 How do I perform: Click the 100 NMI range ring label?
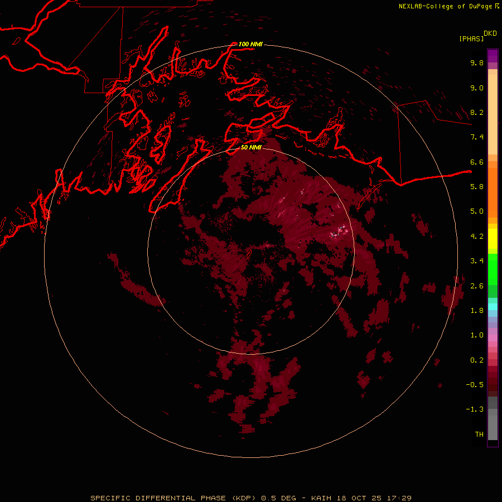pyautogui.click(x=250, y=44)
